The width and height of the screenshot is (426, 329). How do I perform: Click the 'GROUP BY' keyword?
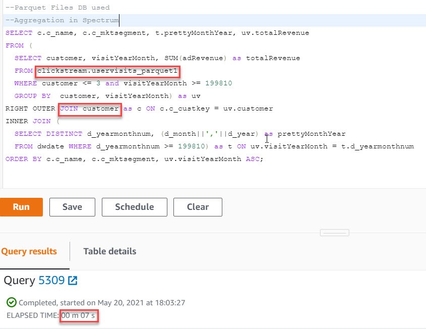pos(33,96)
